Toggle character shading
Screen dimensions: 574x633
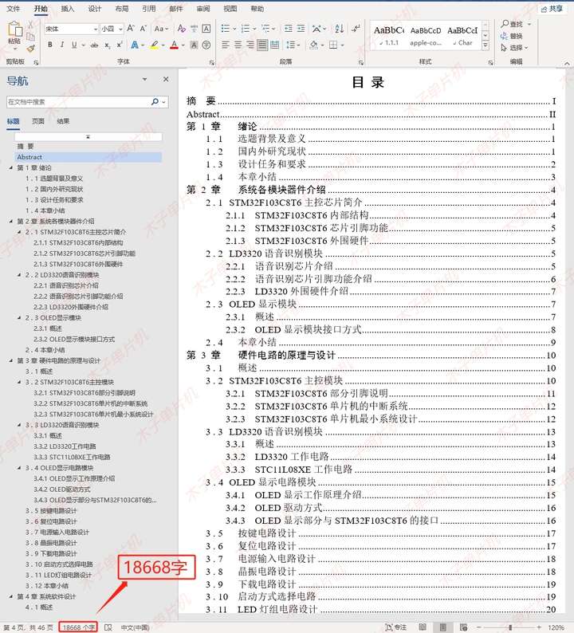tap(195, 45)
